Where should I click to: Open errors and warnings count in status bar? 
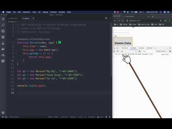[x=5, y=117]
